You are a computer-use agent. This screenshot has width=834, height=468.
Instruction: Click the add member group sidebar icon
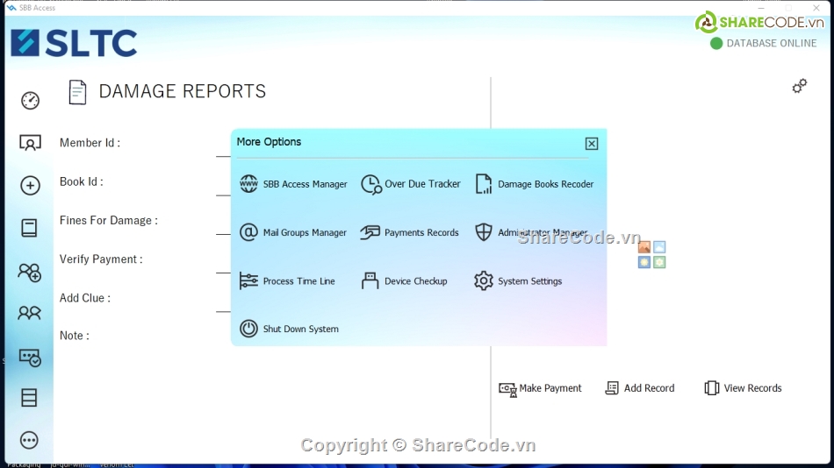(30, 273)
